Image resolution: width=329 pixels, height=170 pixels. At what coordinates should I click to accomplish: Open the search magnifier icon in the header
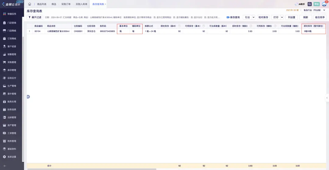(x=310, y=4)
